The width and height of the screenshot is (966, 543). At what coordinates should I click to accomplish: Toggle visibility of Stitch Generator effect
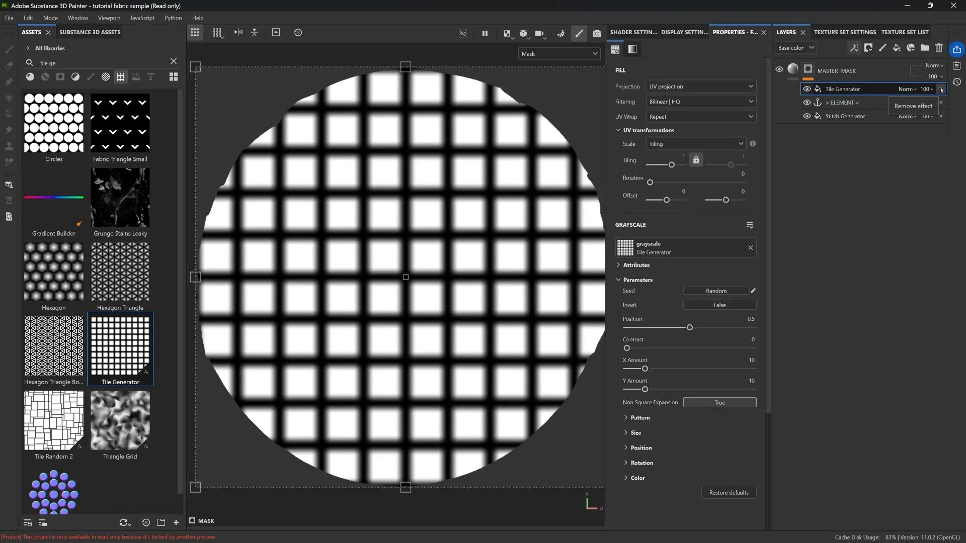click(x=807, y=116)
